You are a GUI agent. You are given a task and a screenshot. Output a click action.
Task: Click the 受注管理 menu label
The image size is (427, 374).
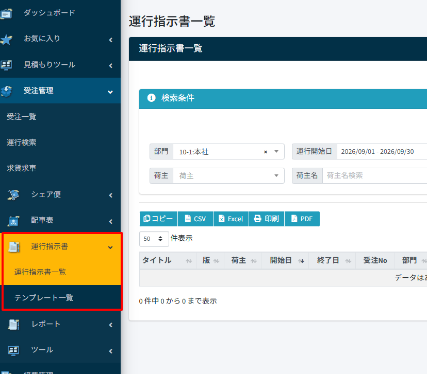[x=38, y=91]
